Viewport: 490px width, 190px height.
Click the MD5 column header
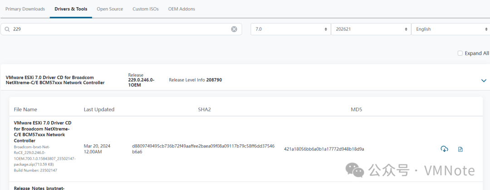point(357,109)
